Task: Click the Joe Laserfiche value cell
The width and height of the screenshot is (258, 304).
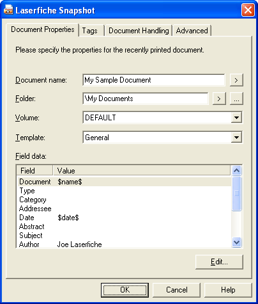Action: tap(79, 244)
